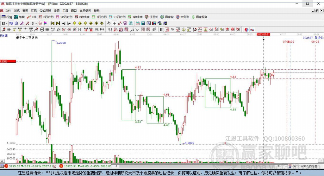Viewport: 324px width, 176px height.
Task: Open the 六角形 hexagon tool
Action: point(183,17)
